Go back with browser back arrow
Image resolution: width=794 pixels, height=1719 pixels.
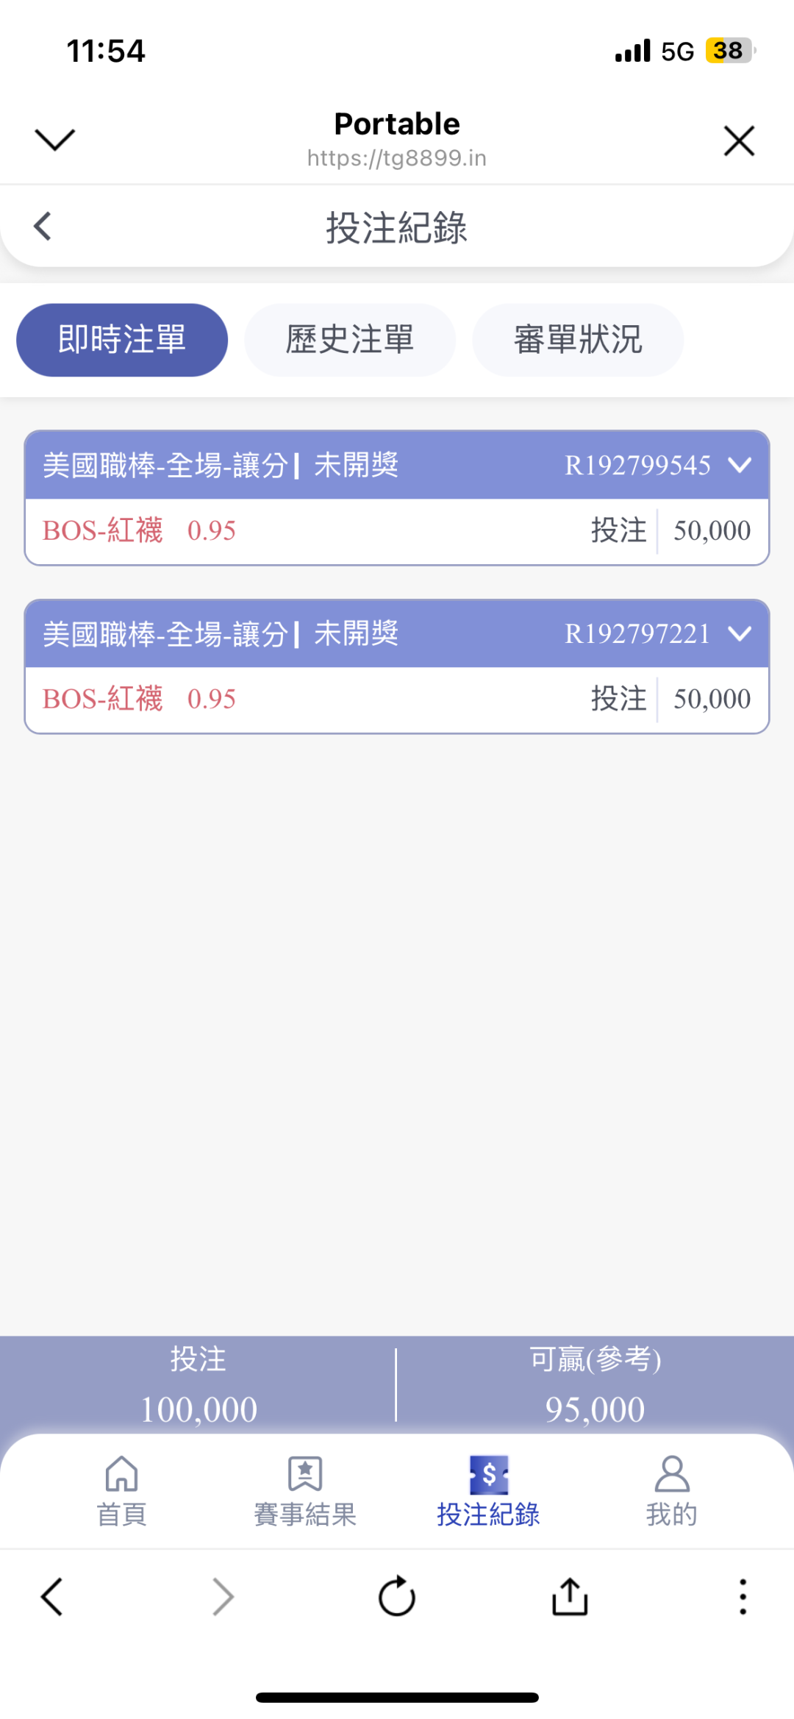point(51,1597)
